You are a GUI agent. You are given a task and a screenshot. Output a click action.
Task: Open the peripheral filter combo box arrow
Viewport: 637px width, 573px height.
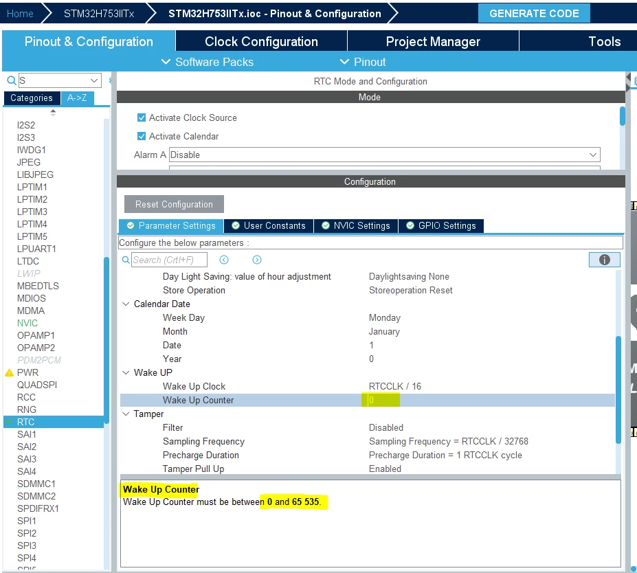click(x=94, y=80)
